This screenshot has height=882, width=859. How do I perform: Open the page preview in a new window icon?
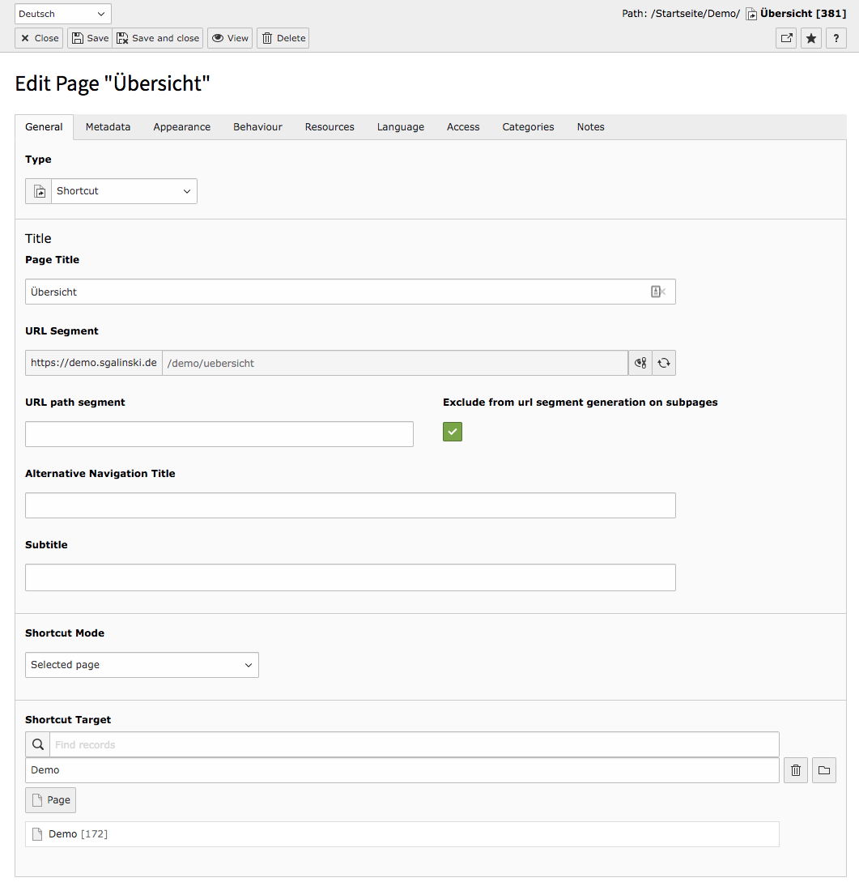(785, 38)
